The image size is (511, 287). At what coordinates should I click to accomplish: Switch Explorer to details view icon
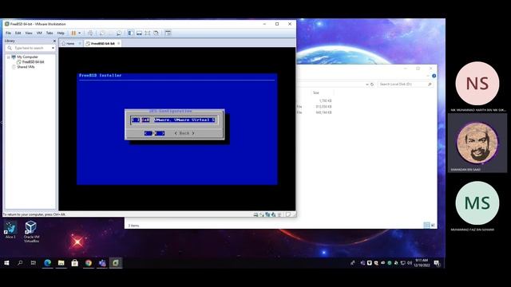click(x=426, y=225)
